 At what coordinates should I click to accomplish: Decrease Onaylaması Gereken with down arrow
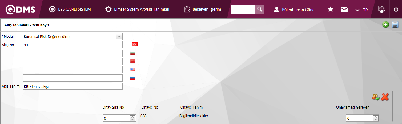pyautogui.click(x=376, y=120)
